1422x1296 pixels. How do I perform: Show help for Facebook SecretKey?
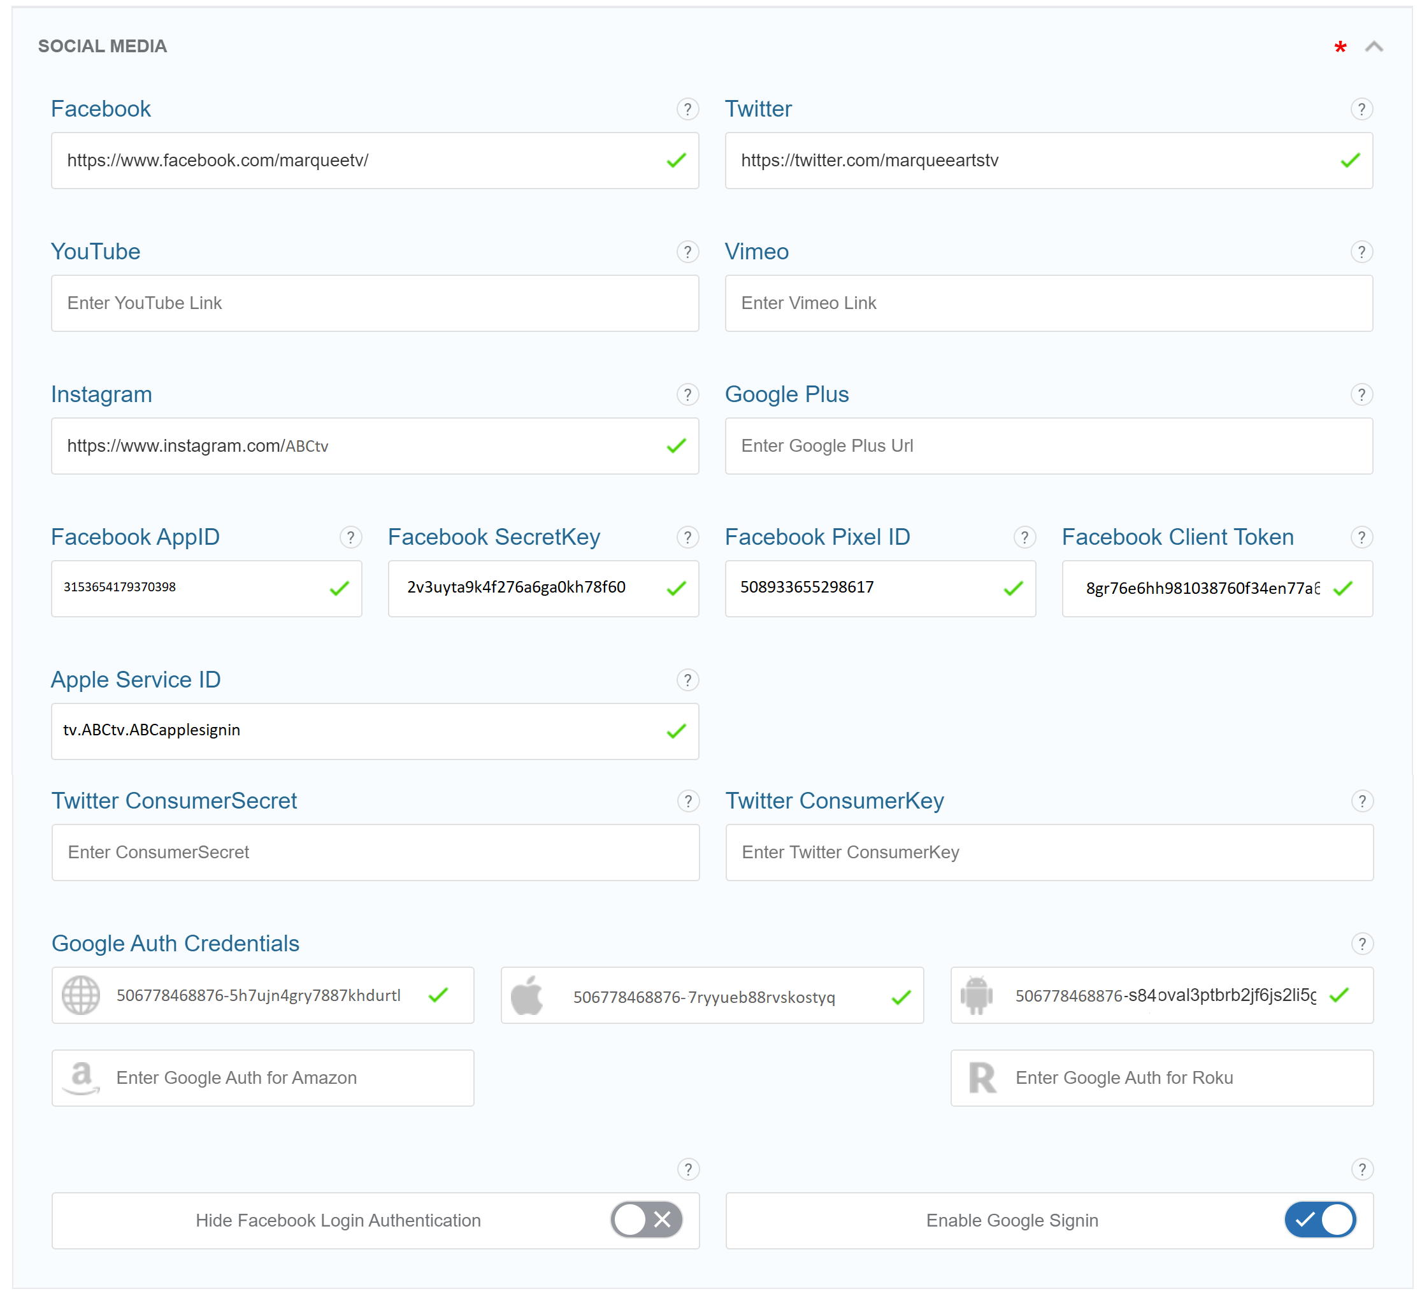tap(687, 538)
